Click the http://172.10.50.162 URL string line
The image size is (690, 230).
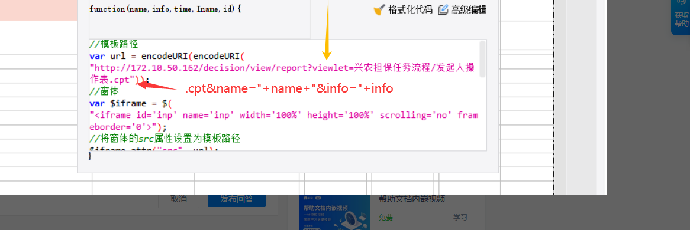click(282, 68)
